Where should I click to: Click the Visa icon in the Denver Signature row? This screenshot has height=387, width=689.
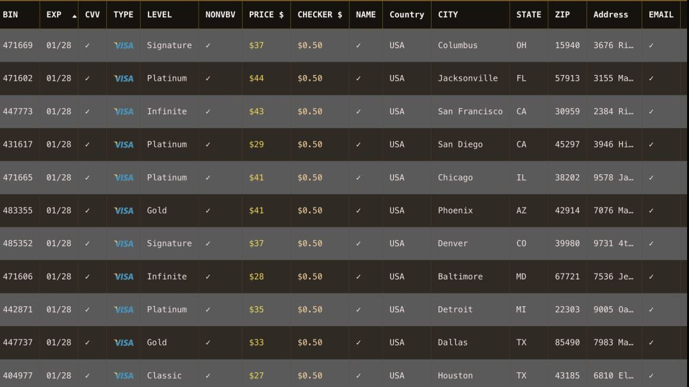pos(124,243)
